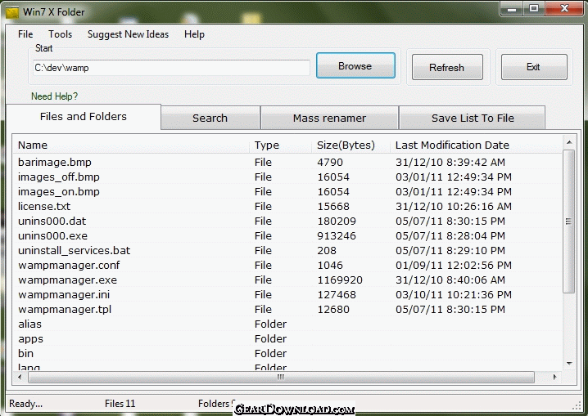Screen dimensions: 588x416
Task: Open the Tools menu
Action: point(60,34)
